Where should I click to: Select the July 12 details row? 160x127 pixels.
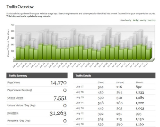[x=114, y=114]
